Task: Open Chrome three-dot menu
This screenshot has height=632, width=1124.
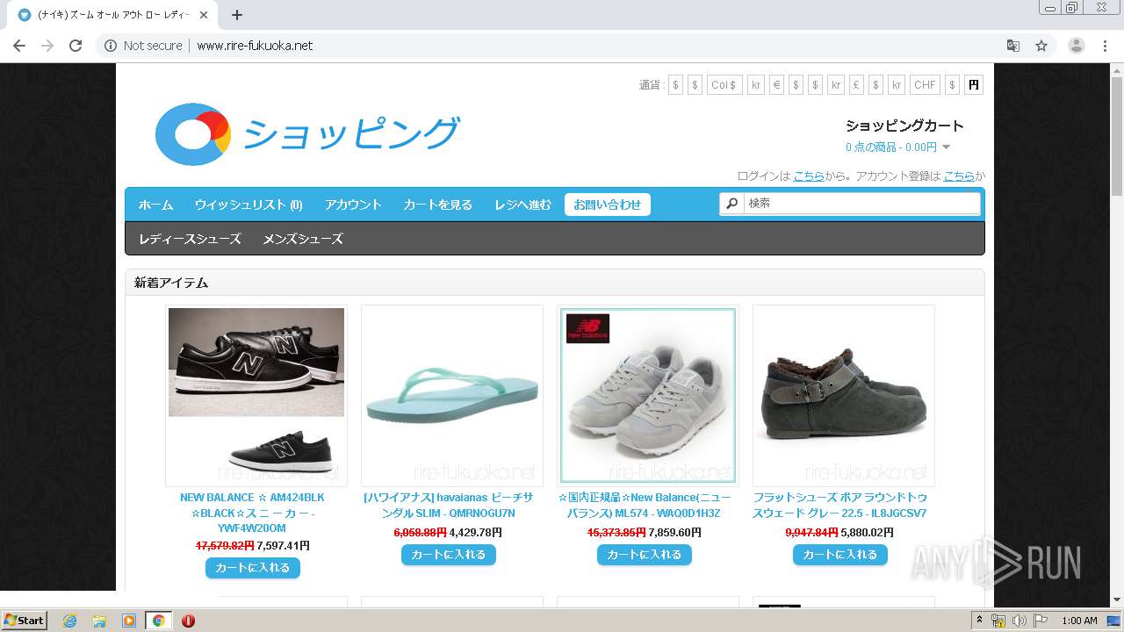Action: tap(1105, 46)
